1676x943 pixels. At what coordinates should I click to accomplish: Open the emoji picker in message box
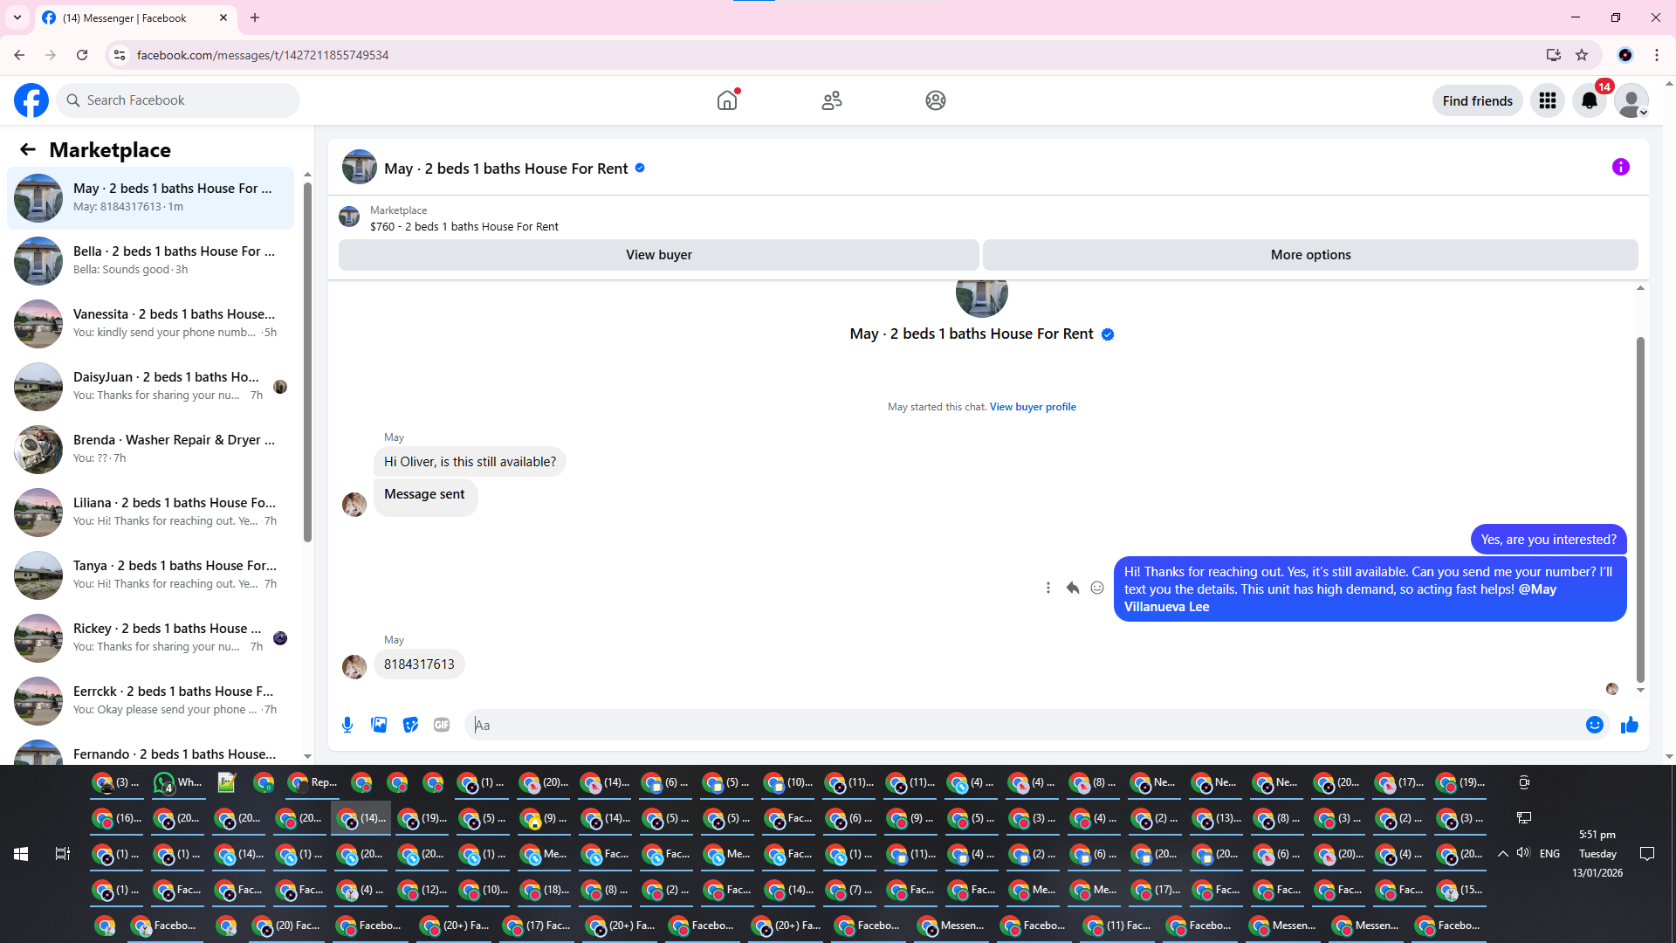pyautogui.click(x=1594, y=725)
